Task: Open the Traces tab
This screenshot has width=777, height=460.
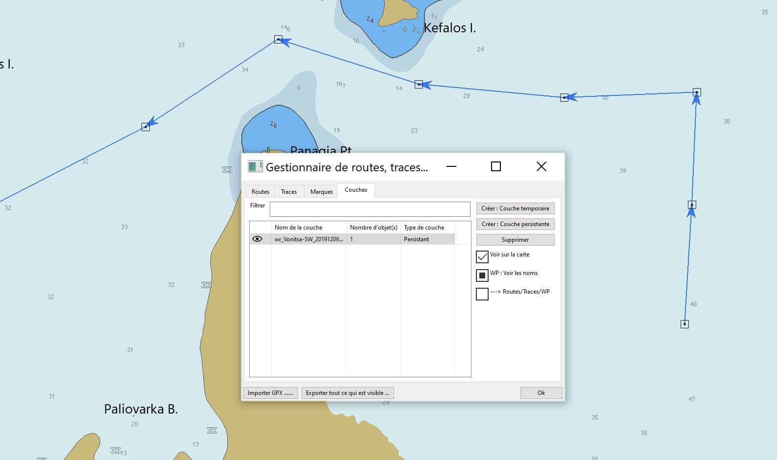Action: (x=289, y=192)
